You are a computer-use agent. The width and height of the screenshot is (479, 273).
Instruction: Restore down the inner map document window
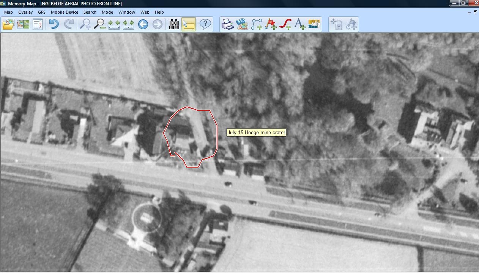(x=475, y=12)
